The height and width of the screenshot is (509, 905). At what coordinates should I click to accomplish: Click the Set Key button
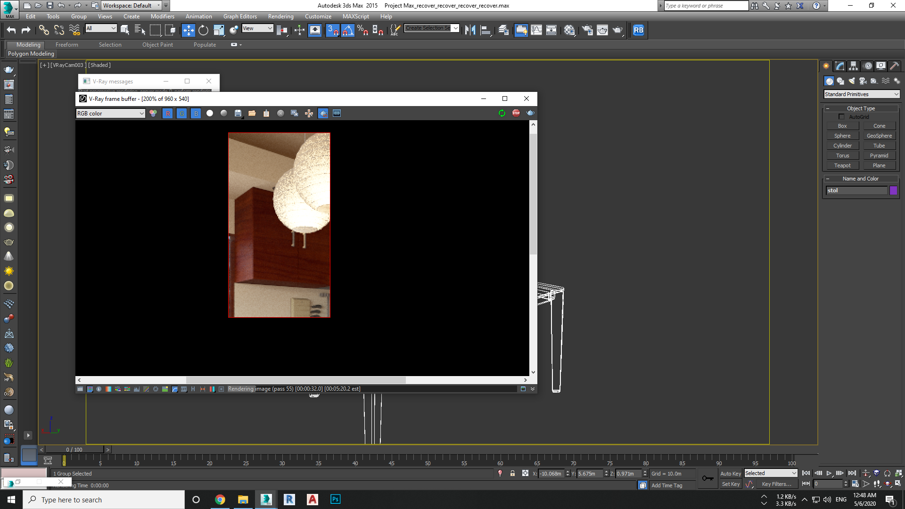[x=731, y=484]
